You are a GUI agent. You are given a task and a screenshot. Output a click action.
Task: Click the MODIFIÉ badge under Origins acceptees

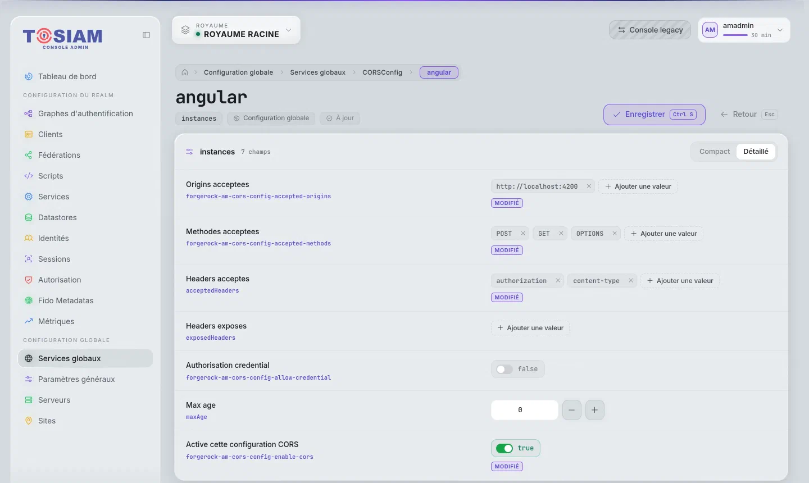507,203
